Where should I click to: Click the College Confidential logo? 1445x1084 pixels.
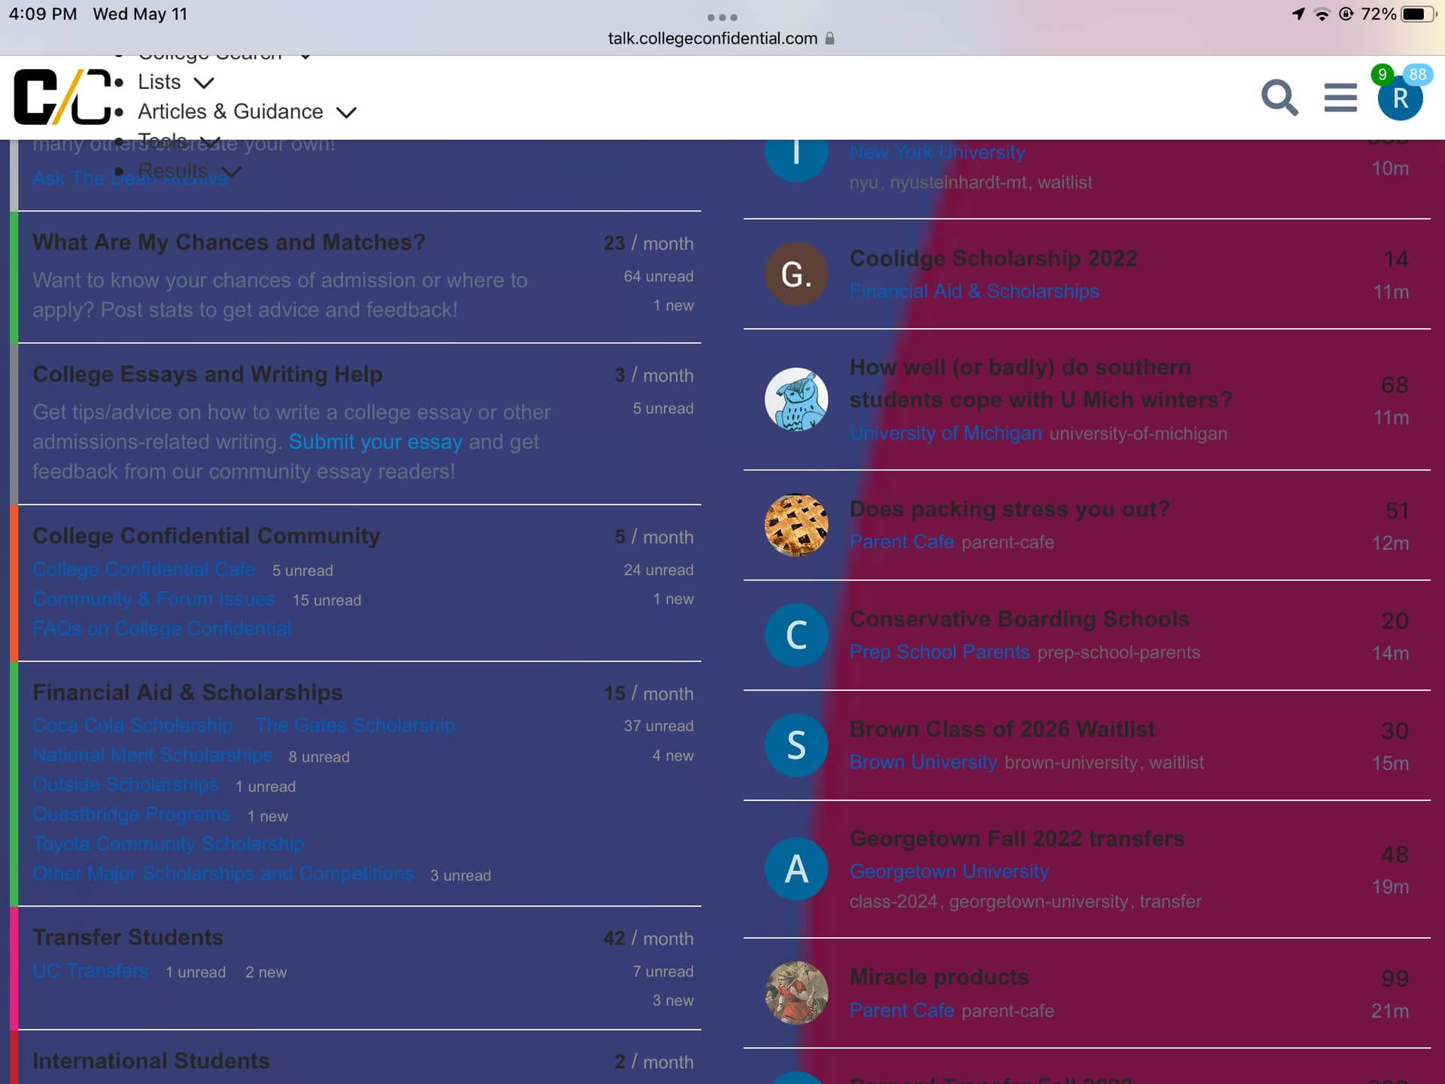click(62, 96)
